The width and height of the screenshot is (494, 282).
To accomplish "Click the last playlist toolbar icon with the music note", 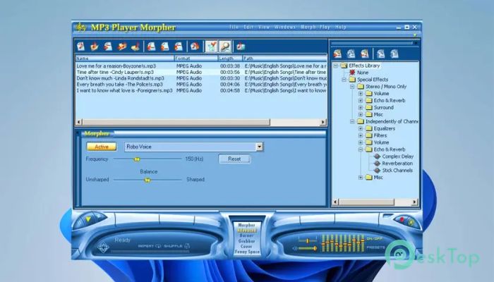I will pos(241,47).
